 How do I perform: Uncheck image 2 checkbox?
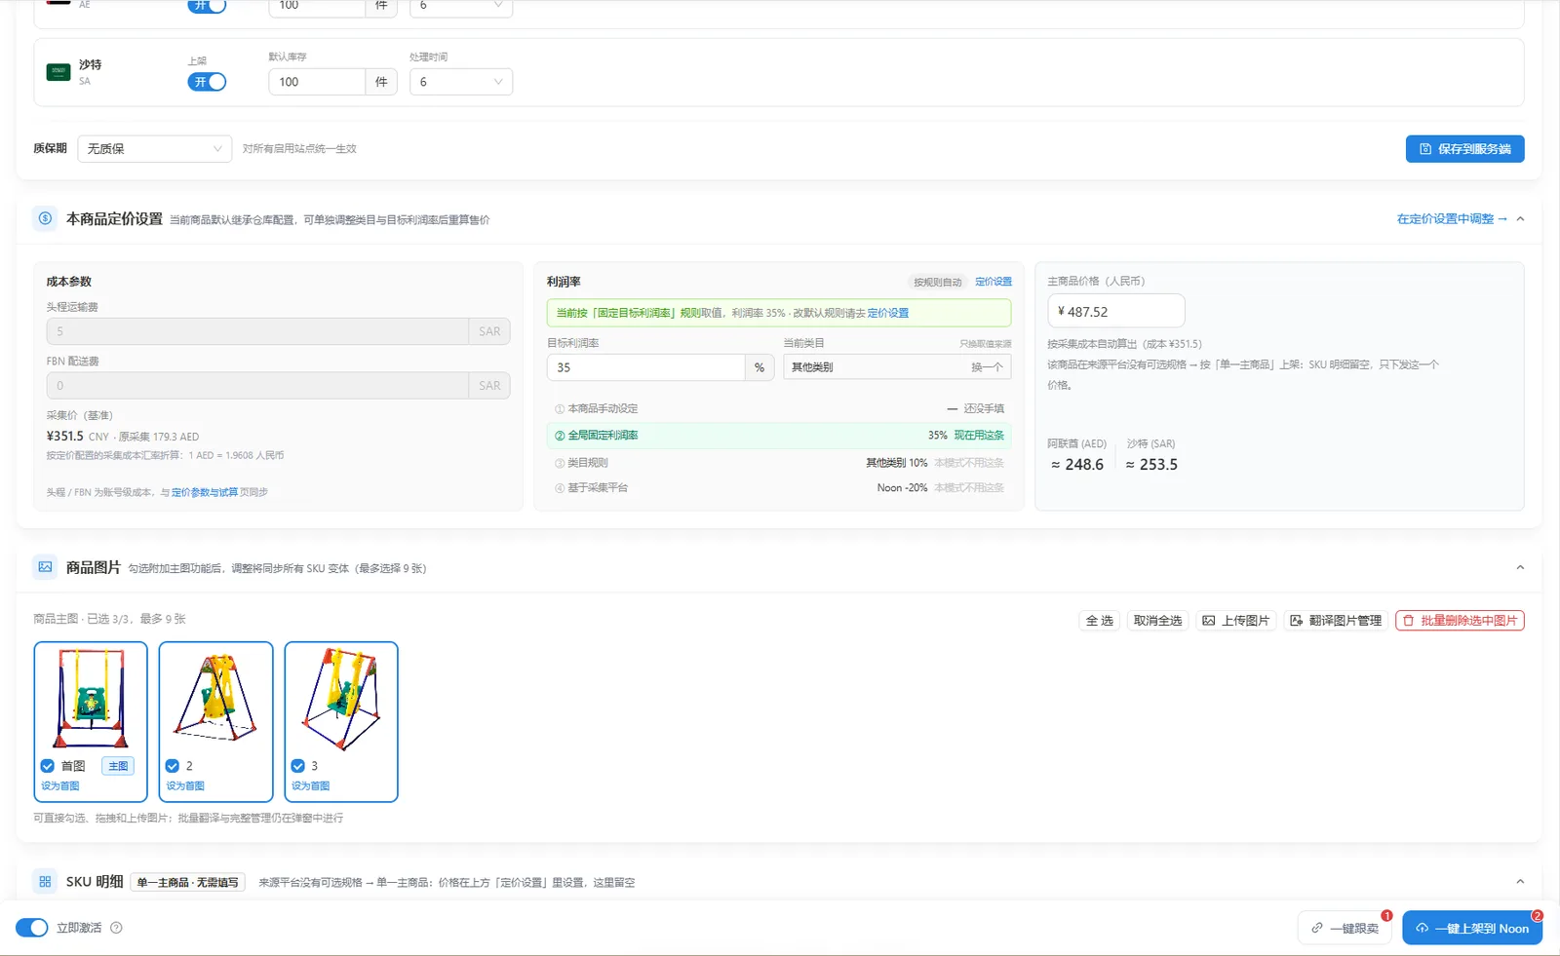[x=173, y=766]
